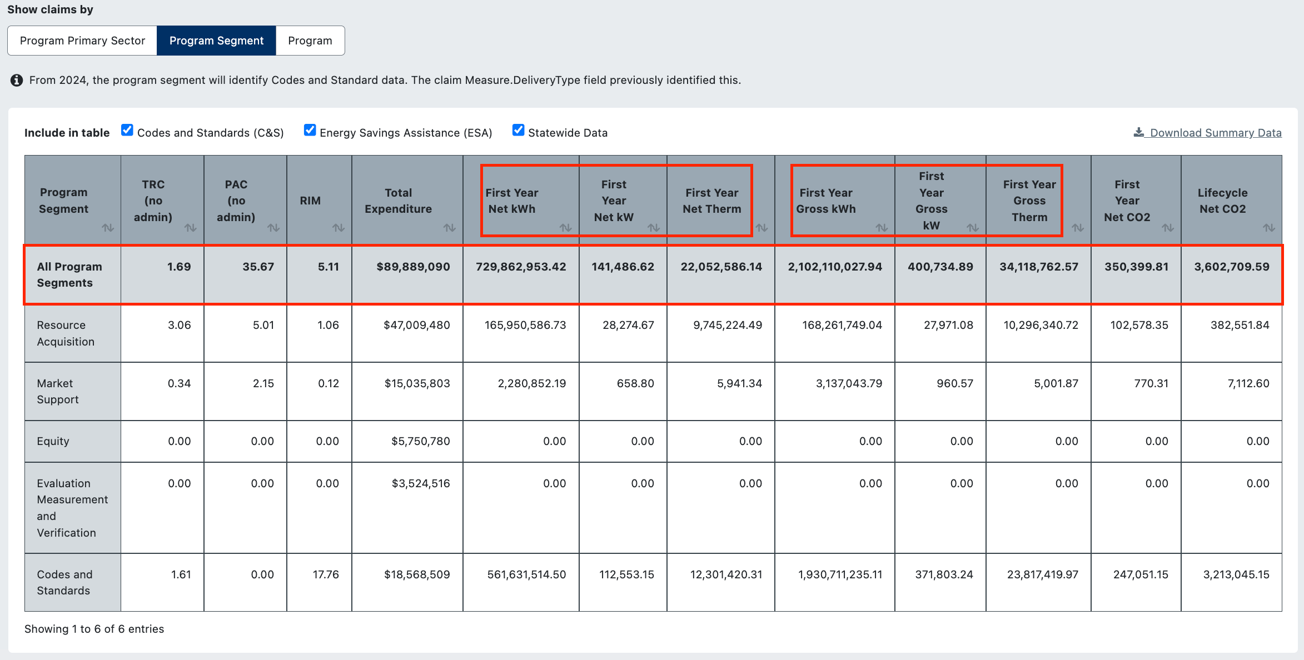Click gross therm value 34,118,762.57

1039,267
